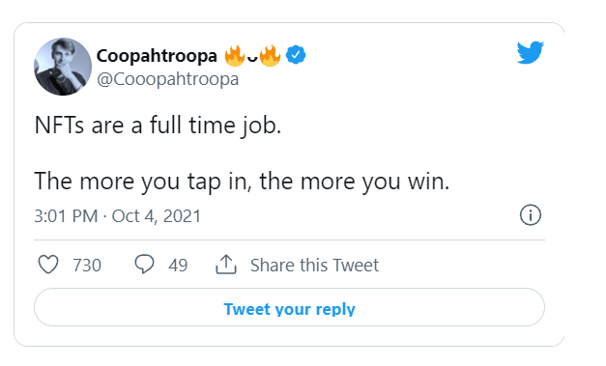Viewport: 606px width, 366px height.
Task: Open Coopahtroopa's profile picture
Action: click(63, 67)
